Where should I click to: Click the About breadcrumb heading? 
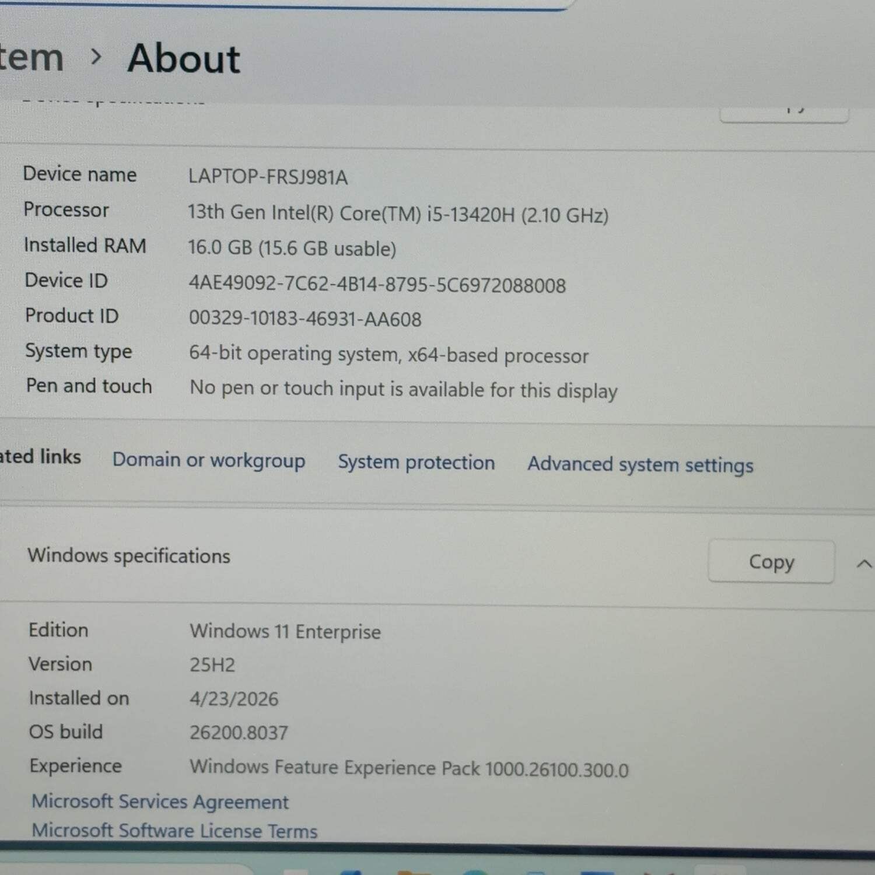point(184,58)
